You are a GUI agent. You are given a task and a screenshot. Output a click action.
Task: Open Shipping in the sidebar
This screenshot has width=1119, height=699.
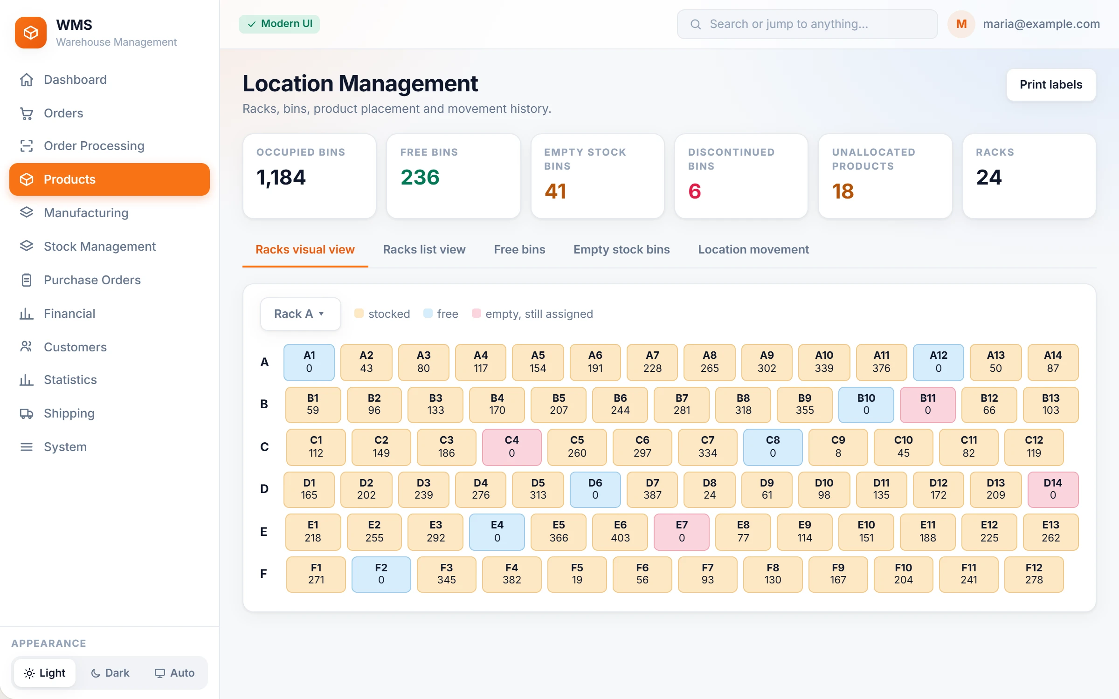110,413
